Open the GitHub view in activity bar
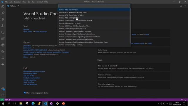Image resolution: width=188 pixels, height=106 pixels. (3, 45)
